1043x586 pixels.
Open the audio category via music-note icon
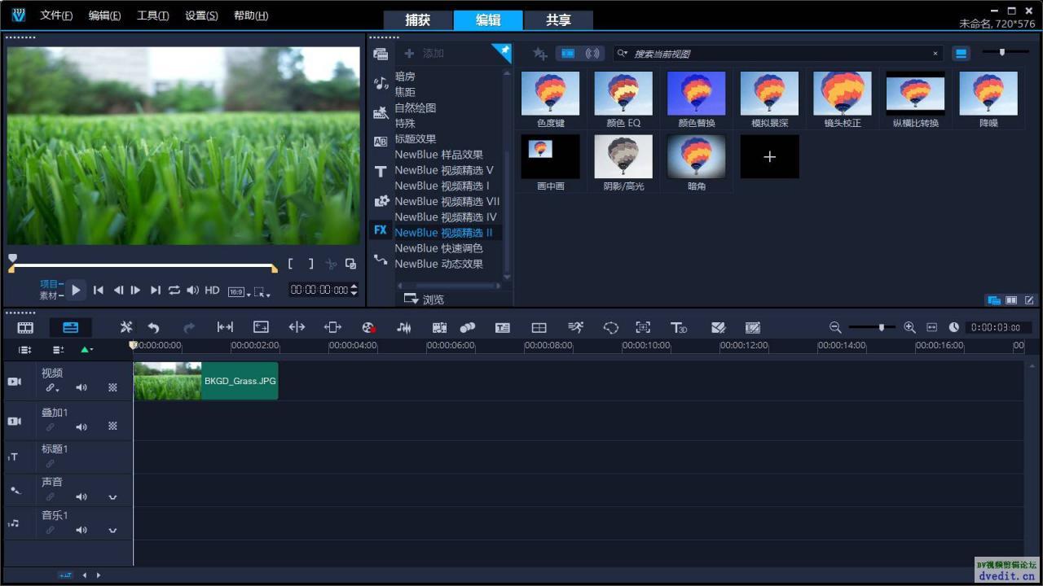click(381, 82)
